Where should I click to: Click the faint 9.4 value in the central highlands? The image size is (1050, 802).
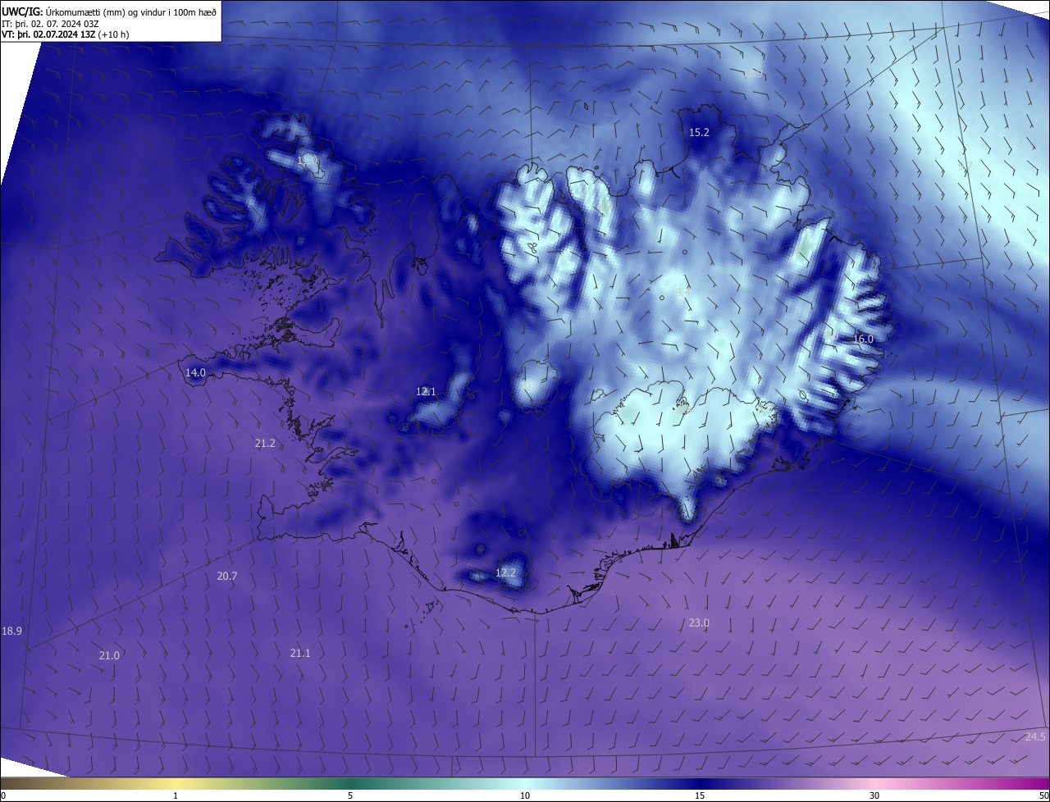(682, 291)
